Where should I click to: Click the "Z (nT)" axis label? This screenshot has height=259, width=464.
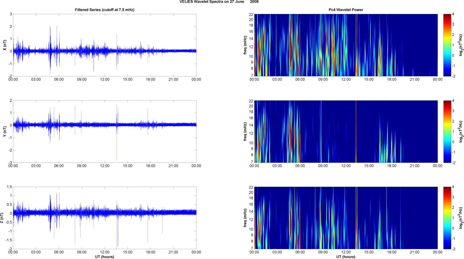[2, 218]
